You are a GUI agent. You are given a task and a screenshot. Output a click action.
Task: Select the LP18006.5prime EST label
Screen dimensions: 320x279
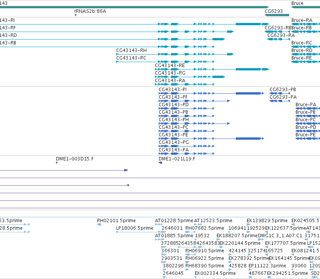[135, 228]
